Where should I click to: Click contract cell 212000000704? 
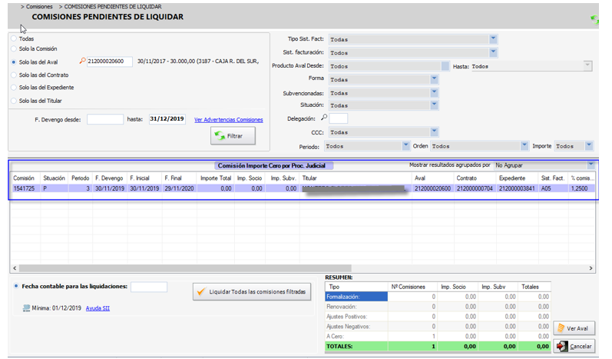pyautogui.click(x=475, y=188)
